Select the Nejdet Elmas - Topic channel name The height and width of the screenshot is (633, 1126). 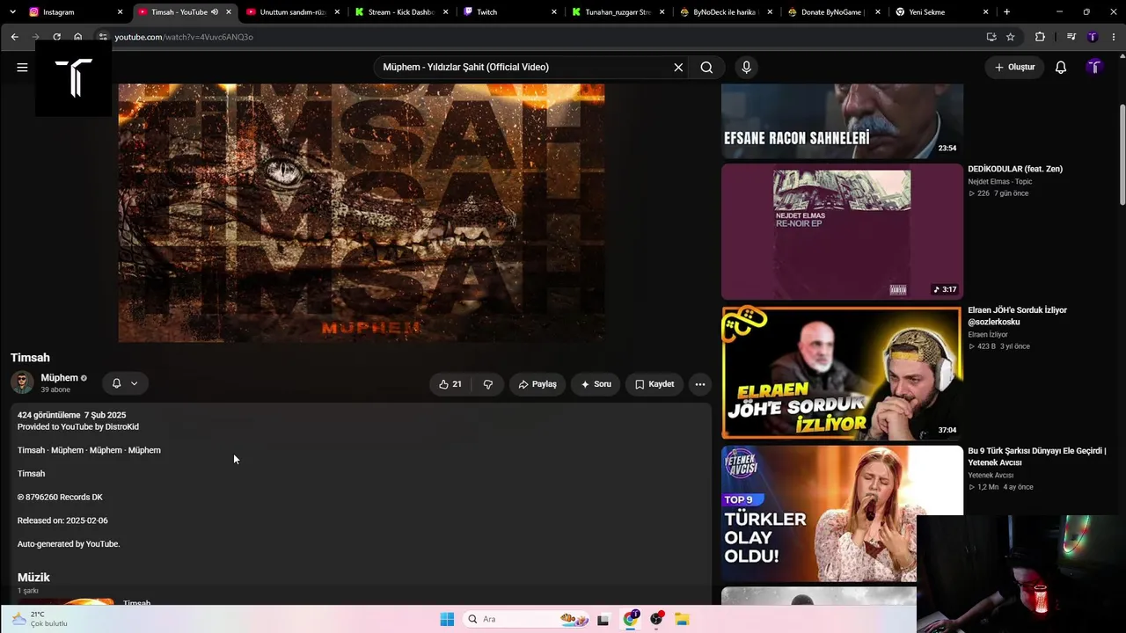click(1001, 182)
